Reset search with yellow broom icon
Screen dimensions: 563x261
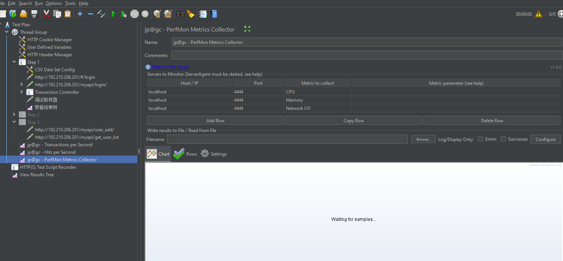pyautogui.click(x=191, y=14)
